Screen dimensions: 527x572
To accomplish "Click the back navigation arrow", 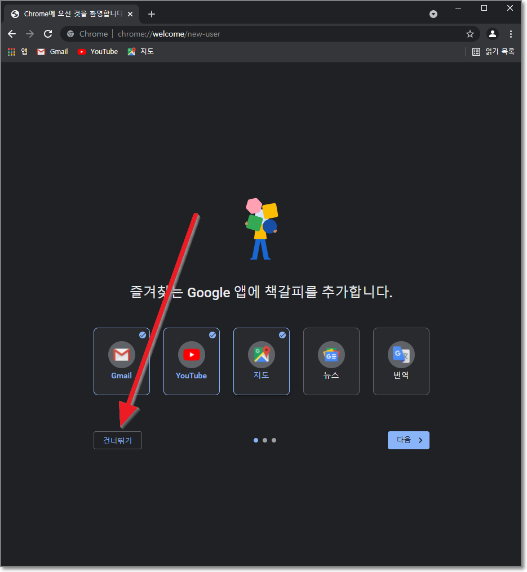I will click(x=12, y=34).
